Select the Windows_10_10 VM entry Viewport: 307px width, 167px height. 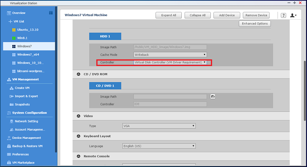tap(30, 63)
